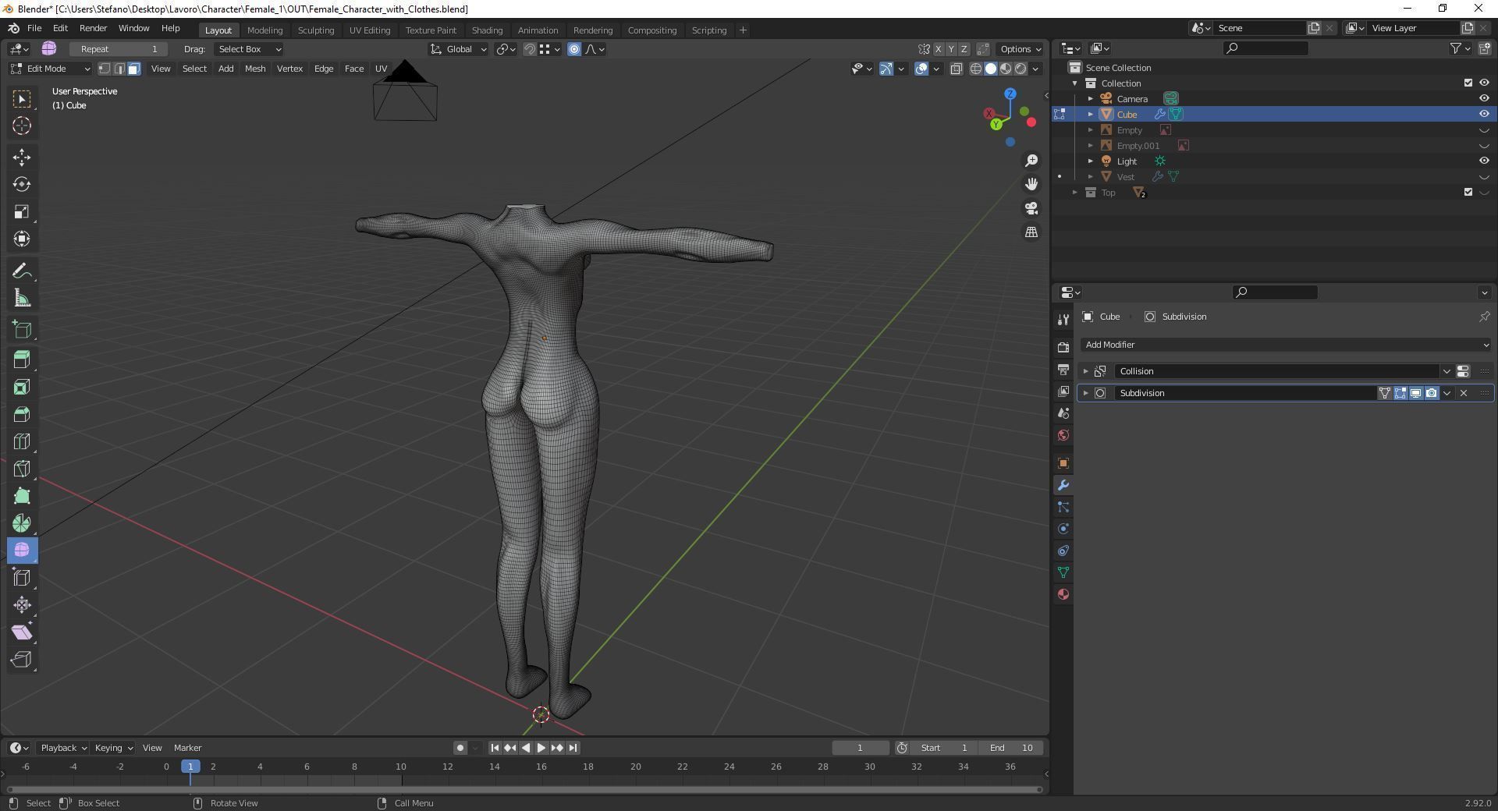Switch to the Shading workspace tab
Screen dimensions: 1498x811
point(487,30)
